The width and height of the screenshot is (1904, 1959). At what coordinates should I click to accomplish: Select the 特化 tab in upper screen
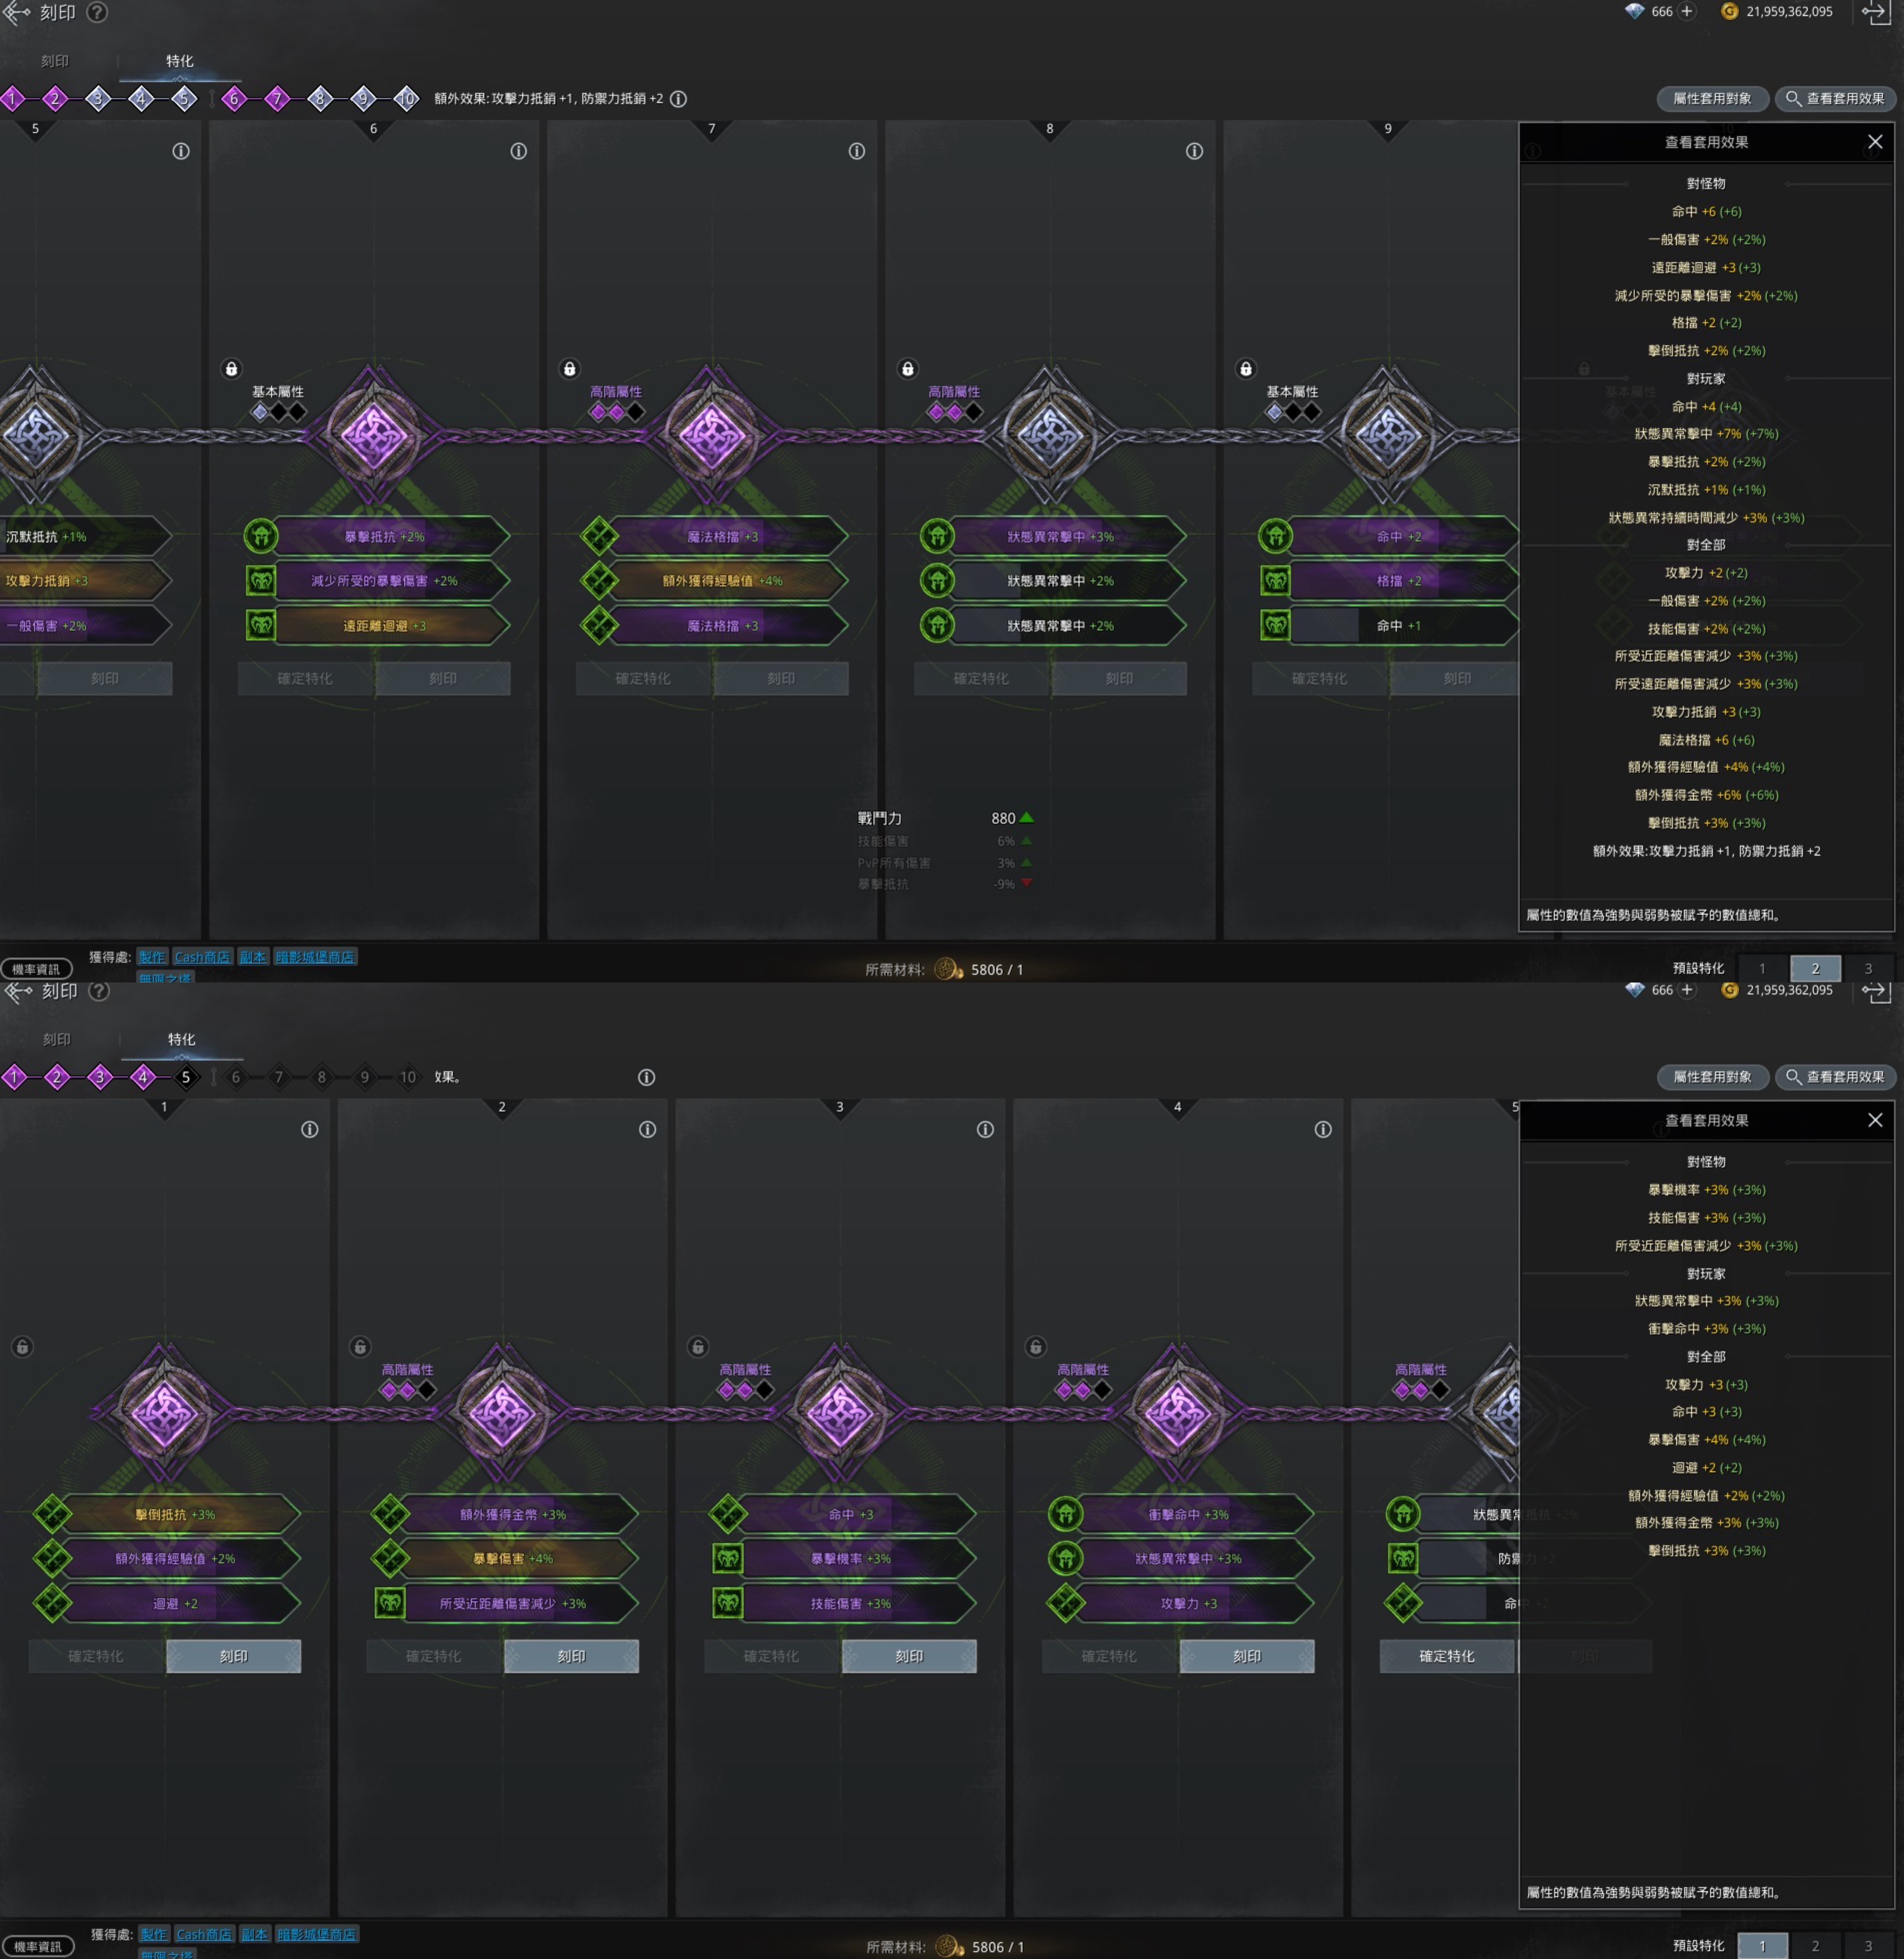180,61
